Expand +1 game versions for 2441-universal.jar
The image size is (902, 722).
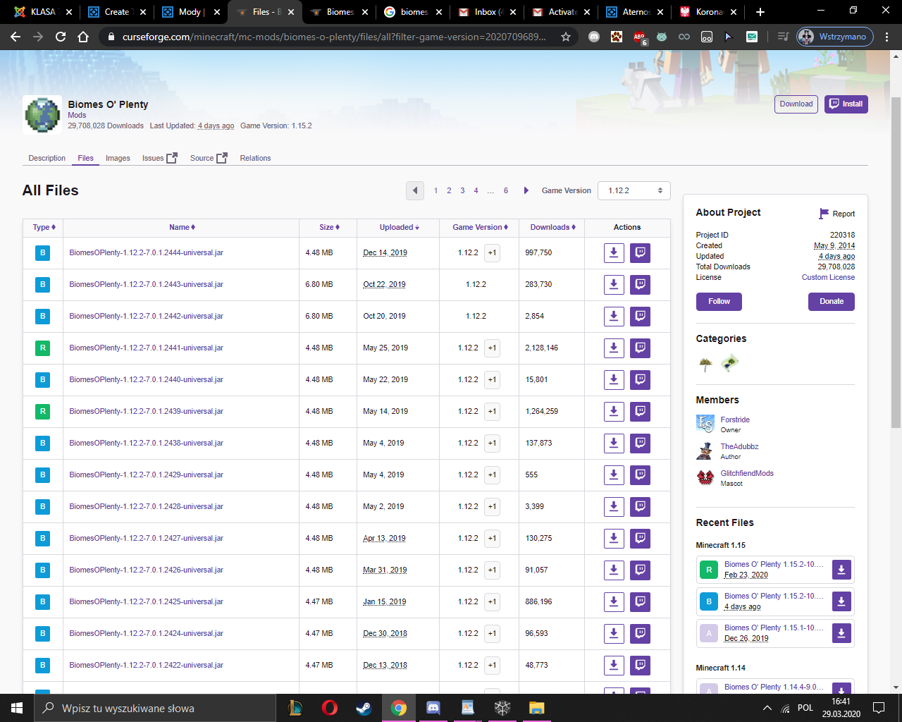(492, 348)
